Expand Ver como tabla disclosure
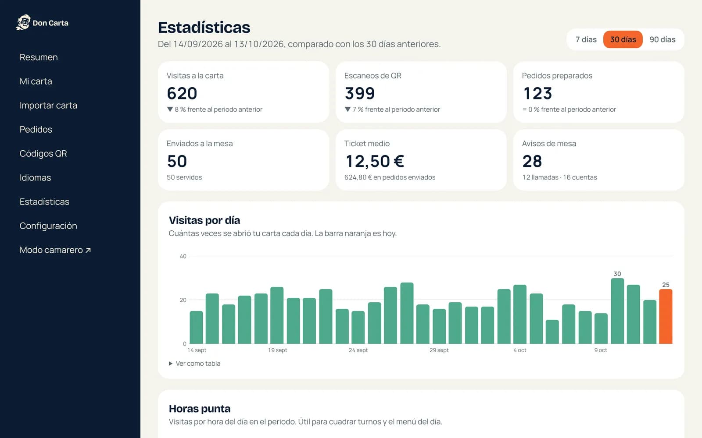The width and height of the screenshot is (702, 438). [195, 364]
